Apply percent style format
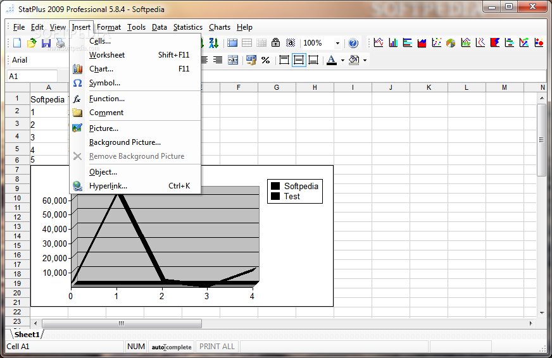This screenshot has width=552, height=358. (265, 60)
